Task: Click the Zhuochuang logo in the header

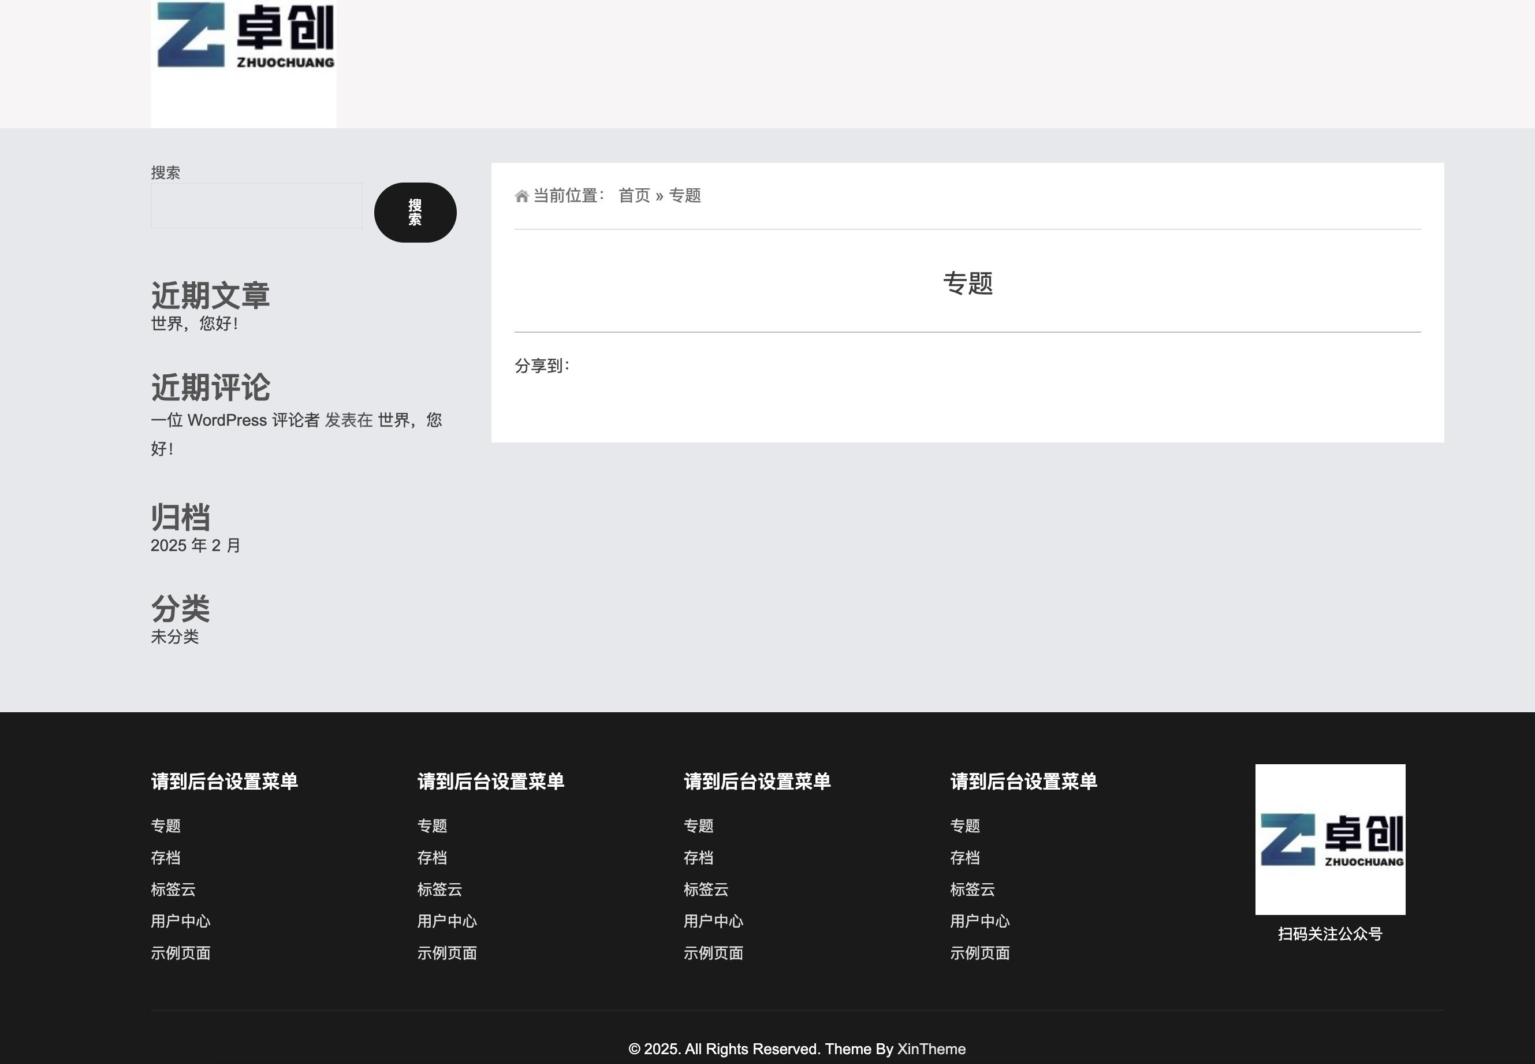Action: [x=243, y=64]
